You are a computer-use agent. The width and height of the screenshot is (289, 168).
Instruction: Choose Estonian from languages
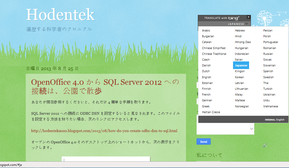(x=207, y=83)
